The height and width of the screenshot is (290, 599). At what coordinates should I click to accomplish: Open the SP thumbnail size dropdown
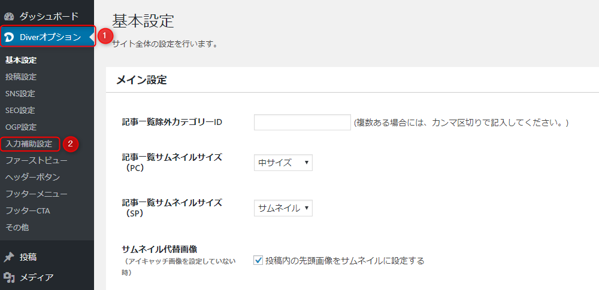(283, 208)
